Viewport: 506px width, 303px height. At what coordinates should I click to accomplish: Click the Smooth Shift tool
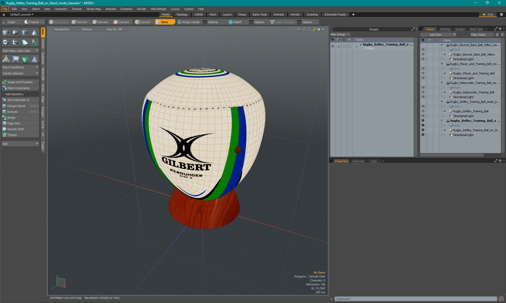click(20, 129)
